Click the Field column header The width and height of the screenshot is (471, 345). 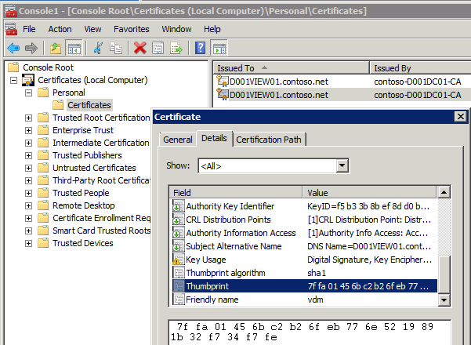click(235, 193)
